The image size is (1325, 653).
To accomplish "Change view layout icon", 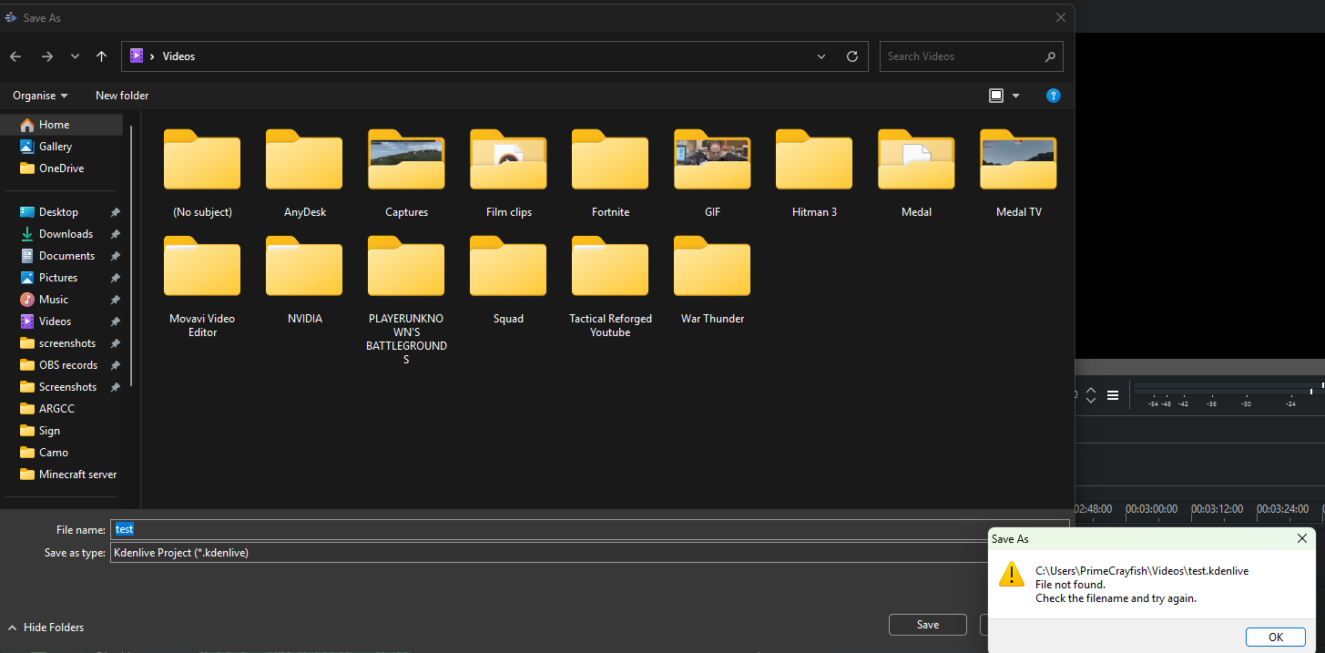I will point(996,96).
